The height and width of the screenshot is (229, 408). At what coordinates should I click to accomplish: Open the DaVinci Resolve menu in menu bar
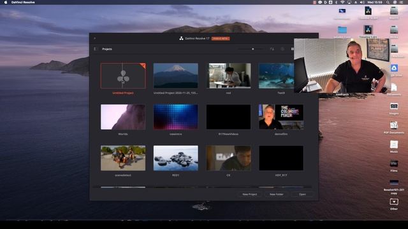(x=23, y=3)
